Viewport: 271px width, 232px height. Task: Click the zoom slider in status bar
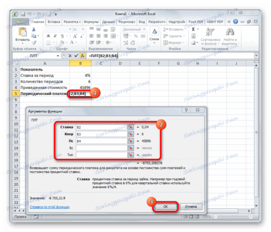pos(233,217)
